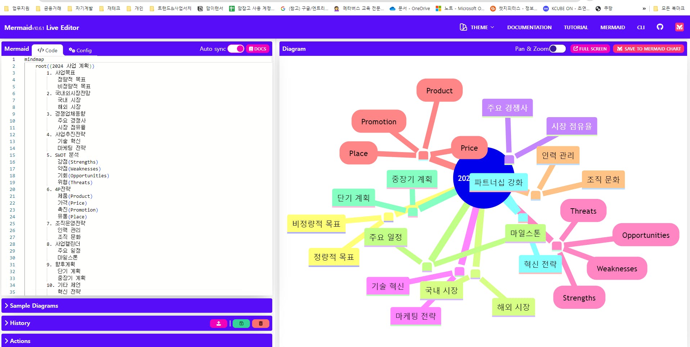Open the Mermaid Chart logo icon

tap(679, 27)
